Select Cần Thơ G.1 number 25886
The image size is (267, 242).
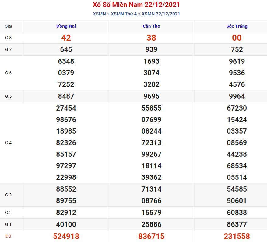[151, 224]
